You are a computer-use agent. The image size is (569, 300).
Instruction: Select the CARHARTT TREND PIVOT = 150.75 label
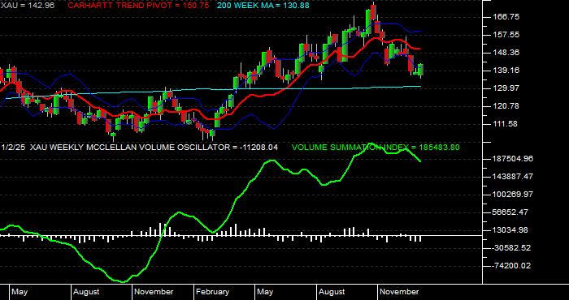[x=138, y=6]
